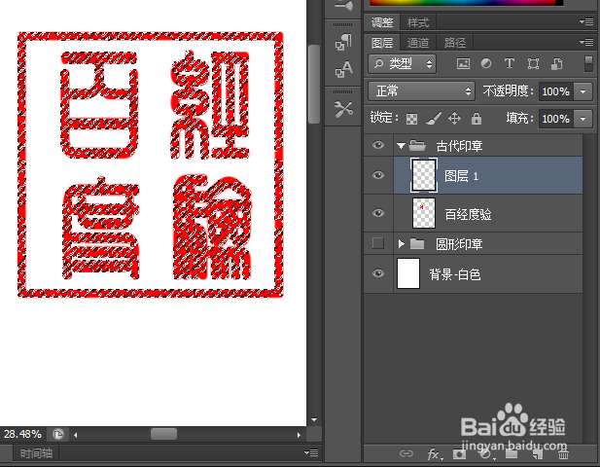
Task: Open the timeline panel flyout menu
Action: tap(311, 453)
